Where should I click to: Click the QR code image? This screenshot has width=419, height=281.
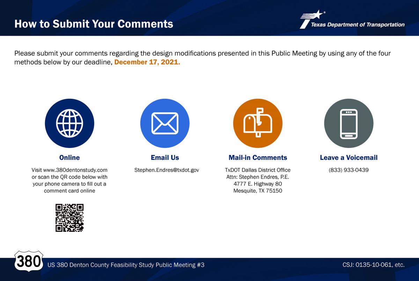pos(69,218)
